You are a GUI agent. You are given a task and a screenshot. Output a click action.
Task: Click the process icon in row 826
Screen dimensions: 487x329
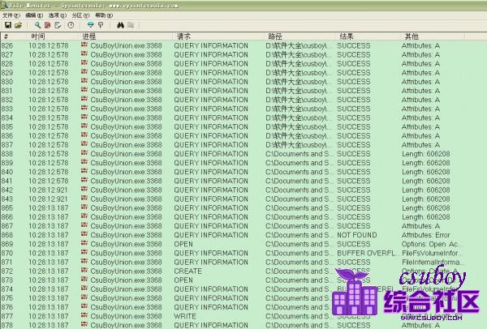(84, 46)
